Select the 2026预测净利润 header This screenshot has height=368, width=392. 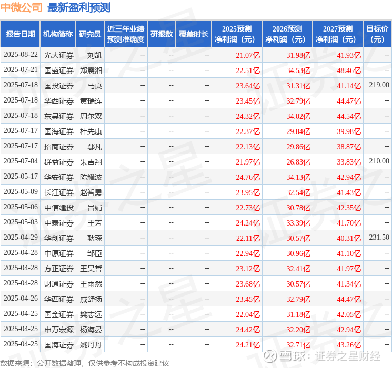287,34
